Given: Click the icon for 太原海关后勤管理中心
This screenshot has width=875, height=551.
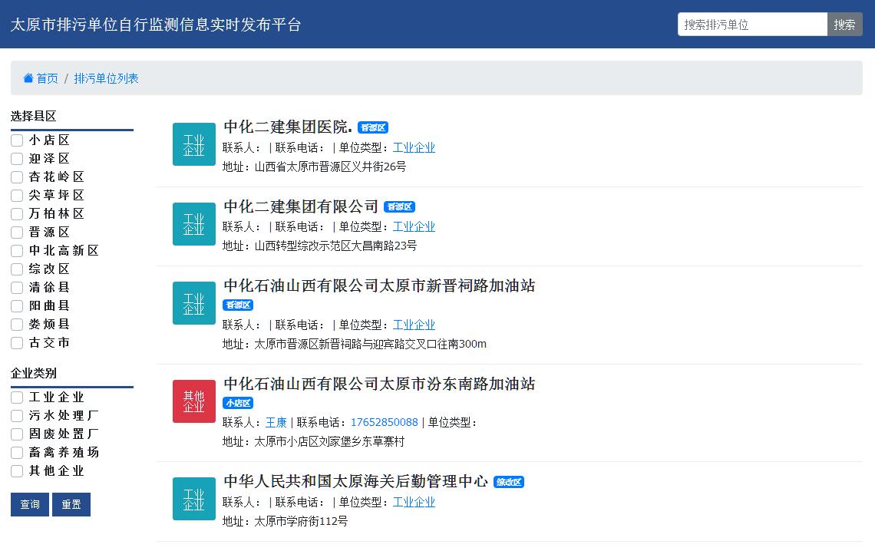Looking at the screenshot, I should coord(194,499).
